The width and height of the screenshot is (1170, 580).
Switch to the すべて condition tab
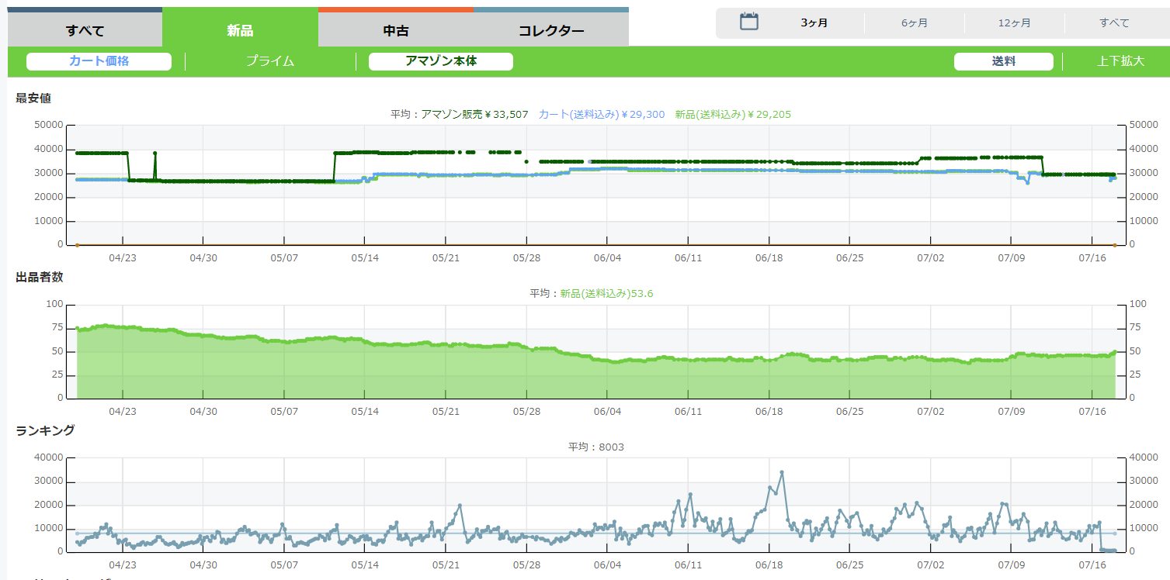coord(85,31)
